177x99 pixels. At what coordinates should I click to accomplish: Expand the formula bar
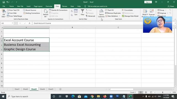175,23
